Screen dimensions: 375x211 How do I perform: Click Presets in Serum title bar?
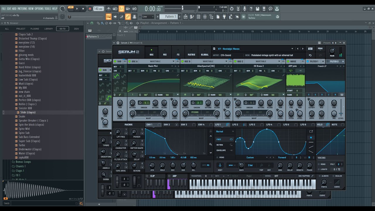[x=327, y=43]
